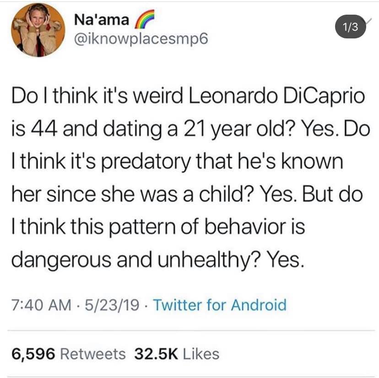Click the 5/23/19 date
This screenshot has height=378, width=379.
tap(112, 305)
